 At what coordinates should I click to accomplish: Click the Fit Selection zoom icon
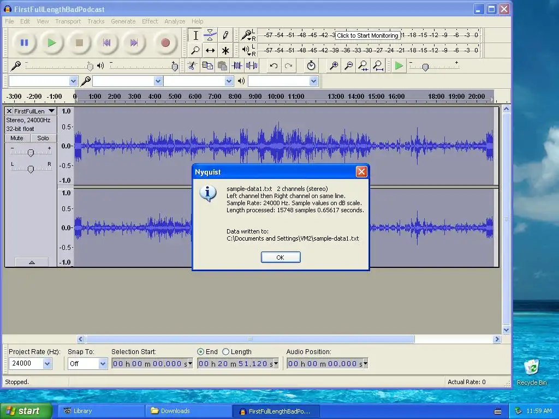[363, 65]
